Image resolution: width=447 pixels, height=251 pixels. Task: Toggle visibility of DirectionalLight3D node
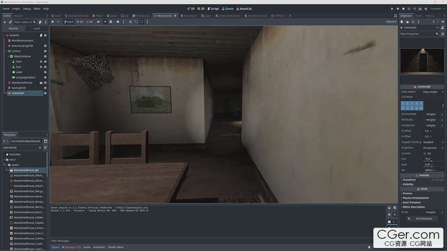point(45,46)
